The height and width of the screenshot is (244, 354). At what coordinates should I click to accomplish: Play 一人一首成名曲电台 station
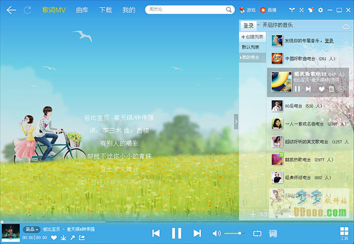point(309,124)
